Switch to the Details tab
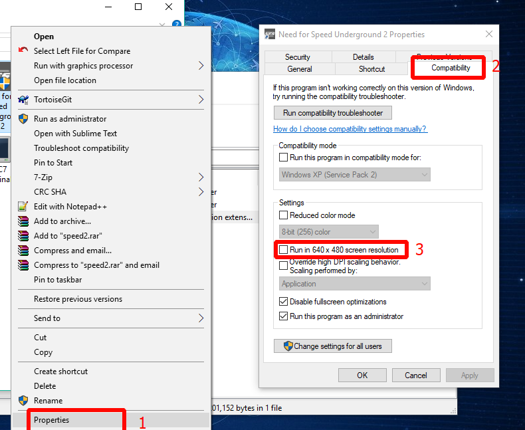525x430 pixels. [x=364, y=57]
